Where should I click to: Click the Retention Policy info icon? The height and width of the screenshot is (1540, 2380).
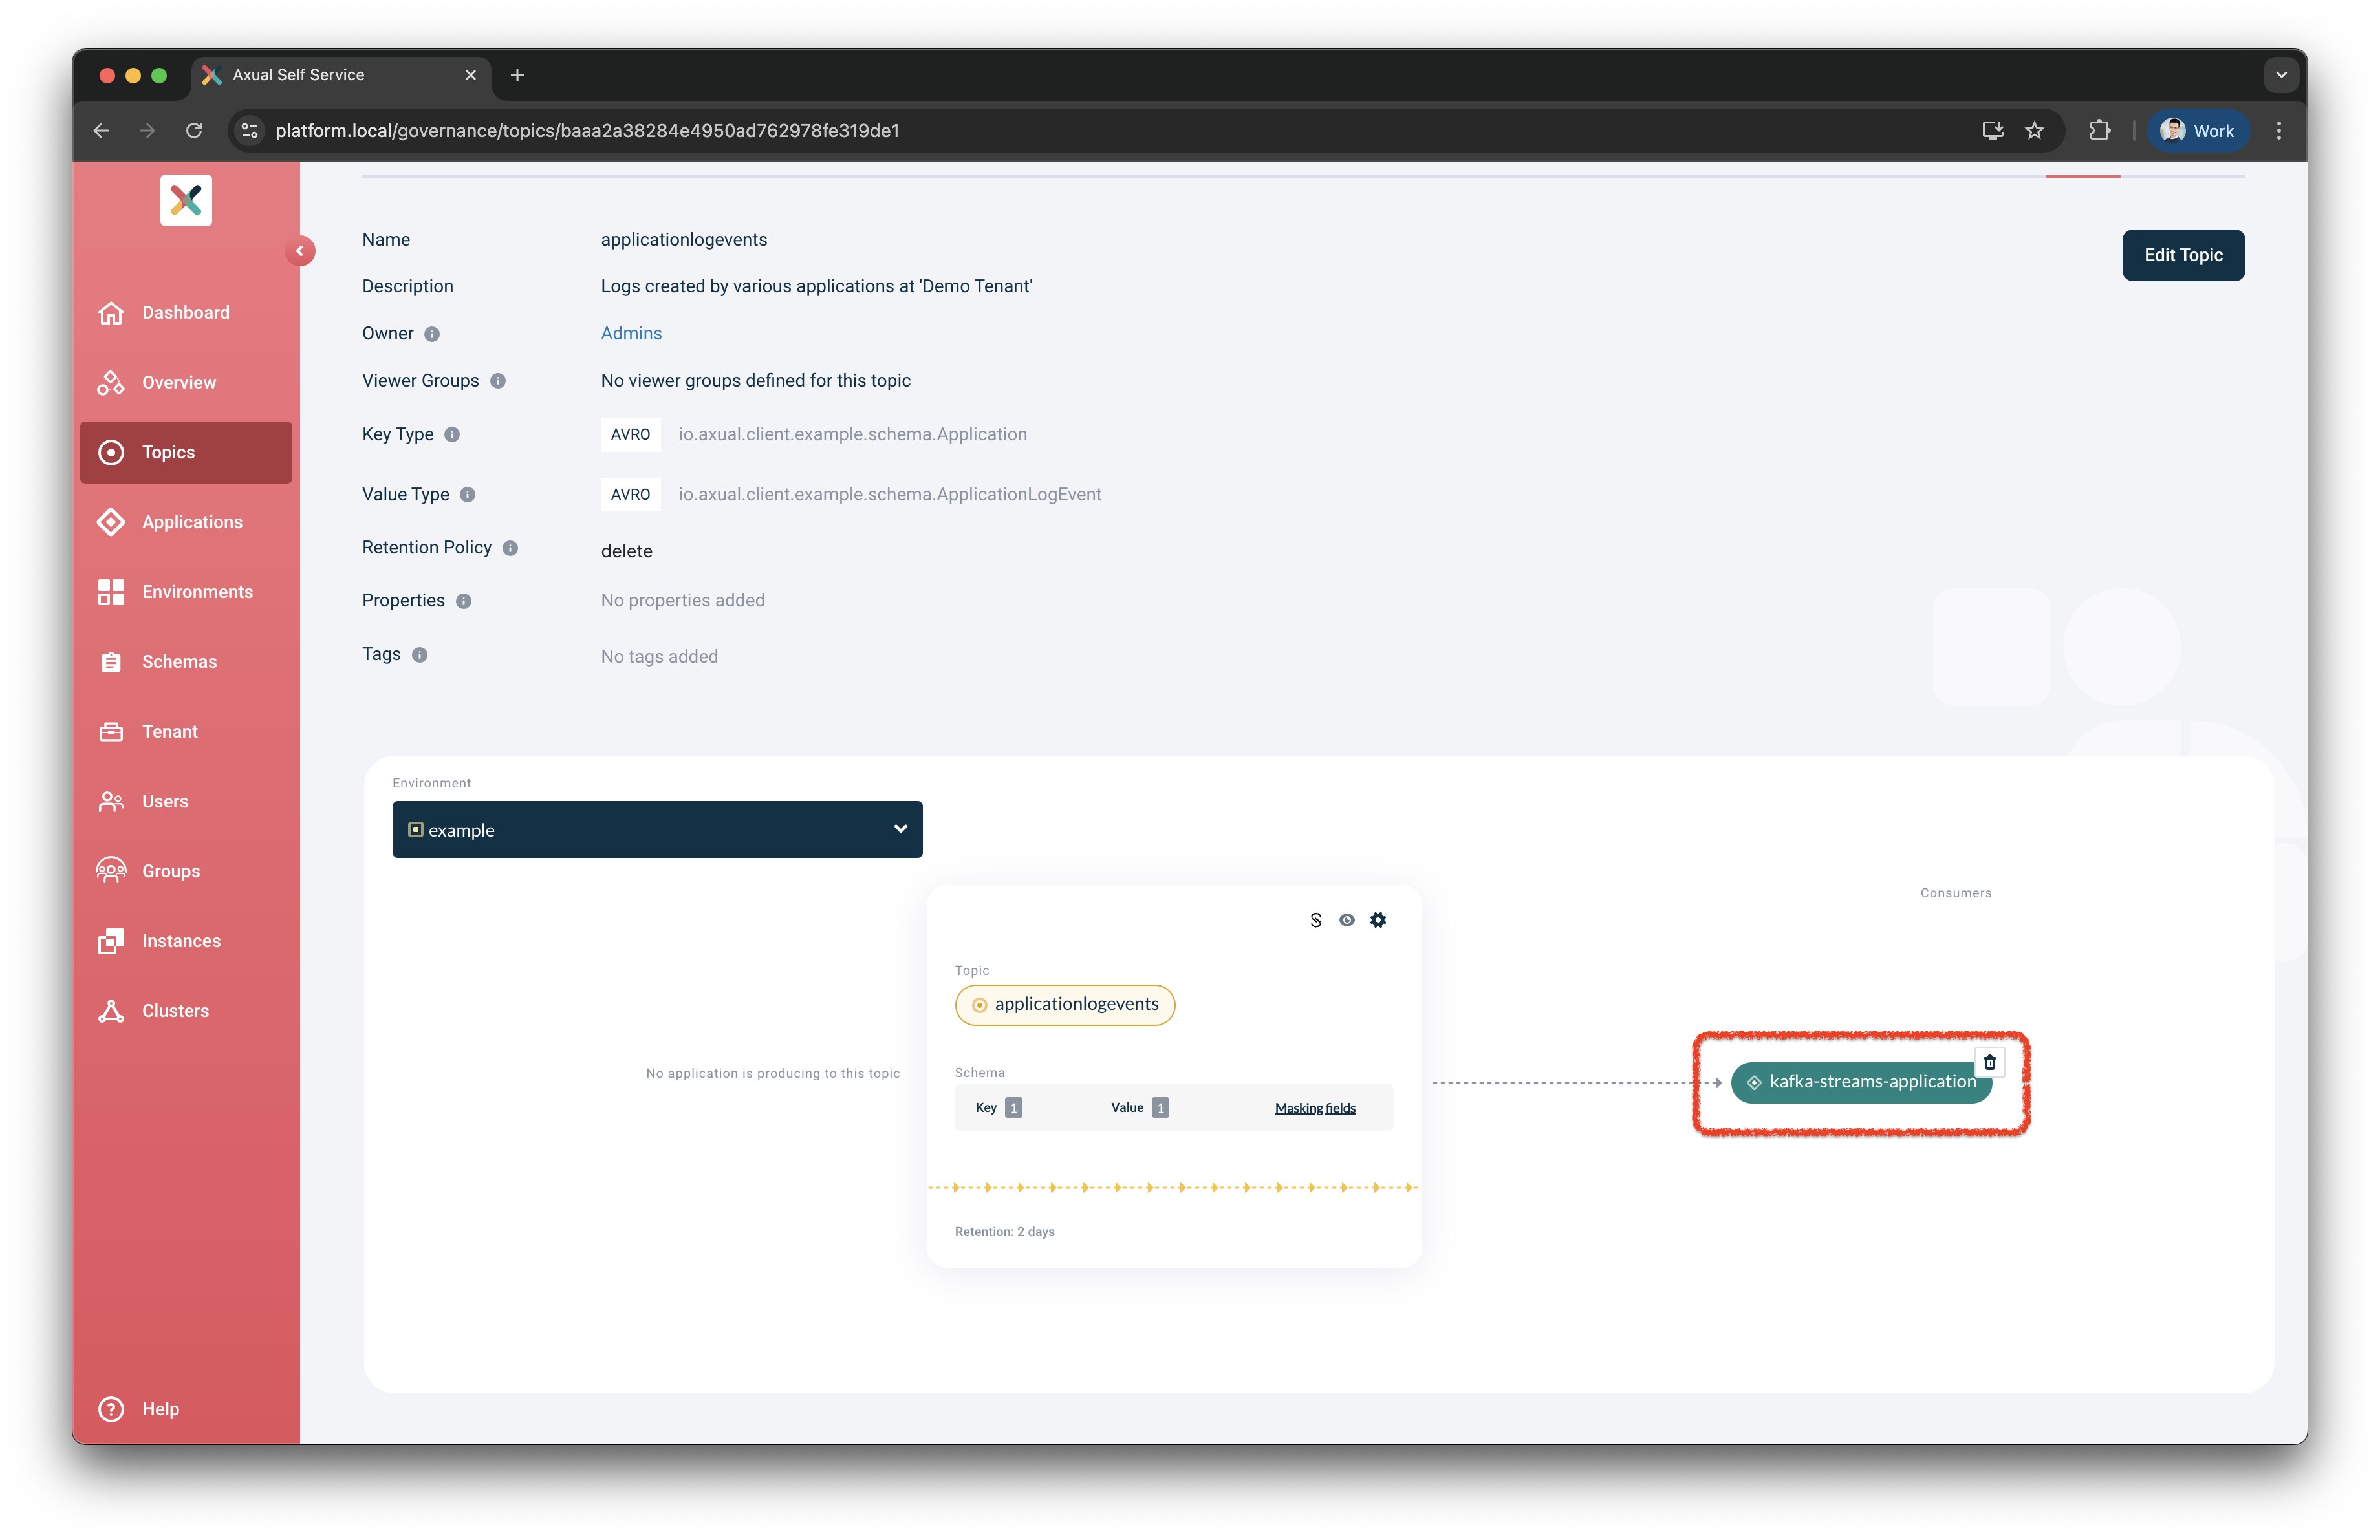point(510,548)
